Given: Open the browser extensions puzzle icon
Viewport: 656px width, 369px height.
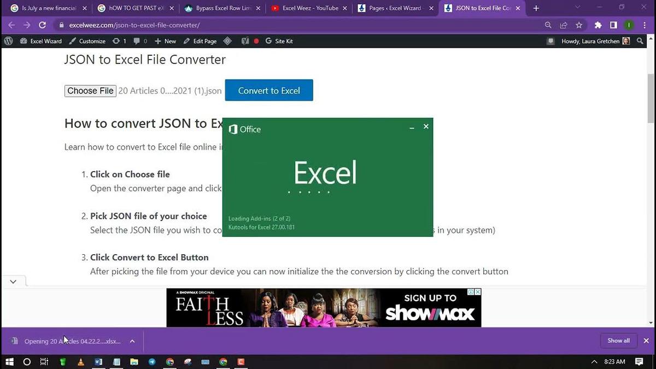Looking at the screenshot, I should [x=598, y=25].
